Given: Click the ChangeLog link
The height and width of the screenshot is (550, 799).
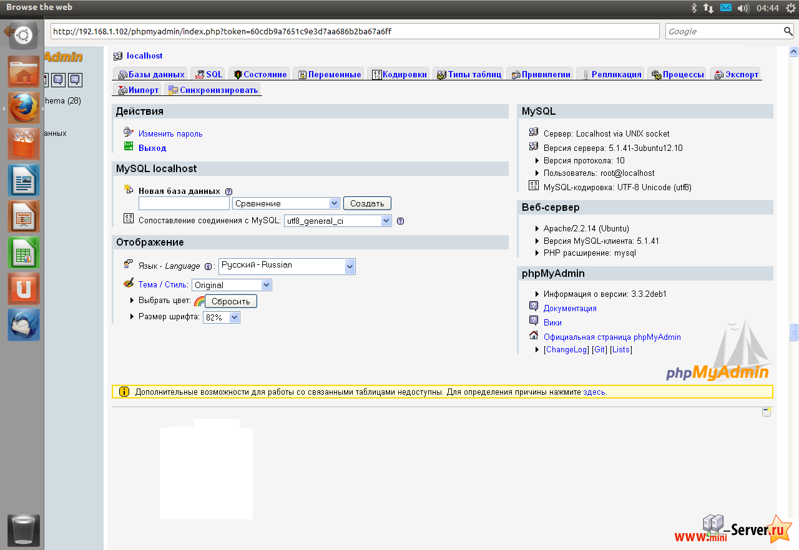Looking at the screenshot, I should (x=567, y=350).
